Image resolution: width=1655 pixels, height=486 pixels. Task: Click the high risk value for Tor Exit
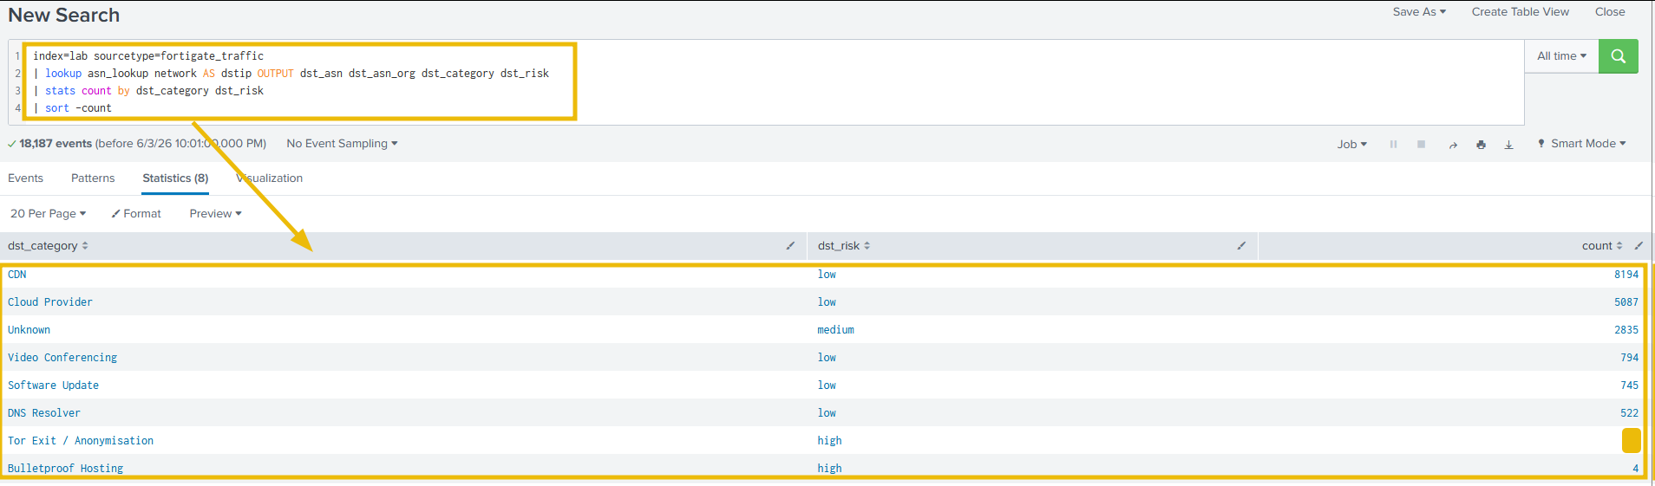829,441
